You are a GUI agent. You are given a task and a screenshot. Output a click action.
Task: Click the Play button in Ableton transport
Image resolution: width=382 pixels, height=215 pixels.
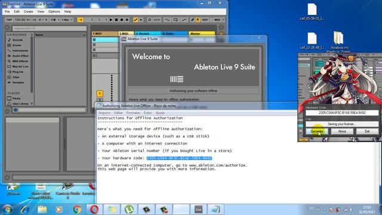pyautogui.click(x=111, y=20)
